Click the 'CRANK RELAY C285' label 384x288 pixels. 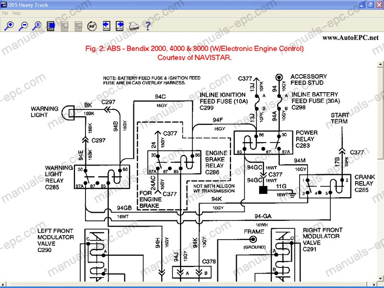point(365,183)
